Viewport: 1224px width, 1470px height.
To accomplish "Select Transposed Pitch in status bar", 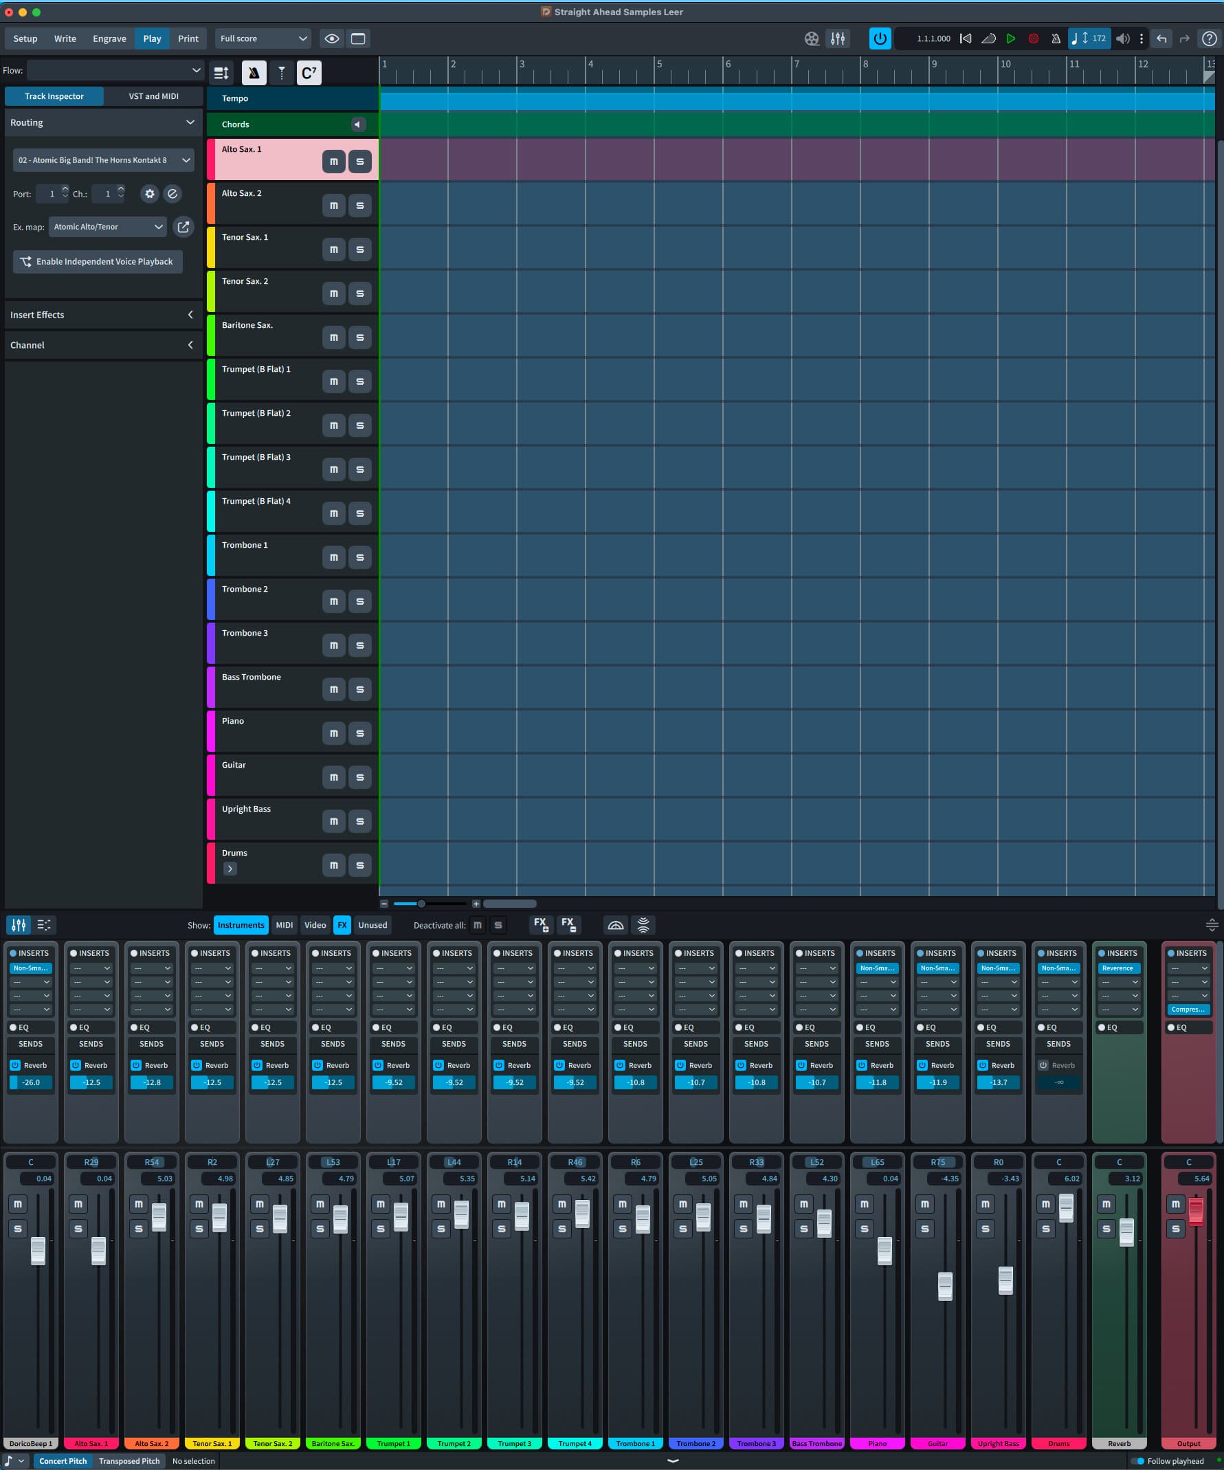I will (x=129, y=1461).
